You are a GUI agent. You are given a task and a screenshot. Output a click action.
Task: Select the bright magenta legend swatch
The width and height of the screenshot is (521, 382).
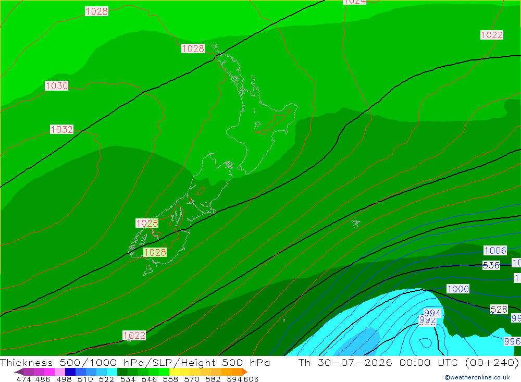[49, 372]
